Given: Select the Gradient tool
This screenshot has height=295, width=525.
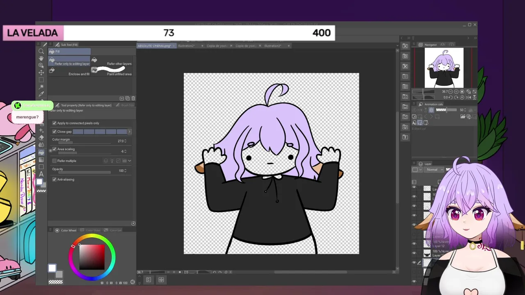Looking at the screenshot, I should click(41, 159).
